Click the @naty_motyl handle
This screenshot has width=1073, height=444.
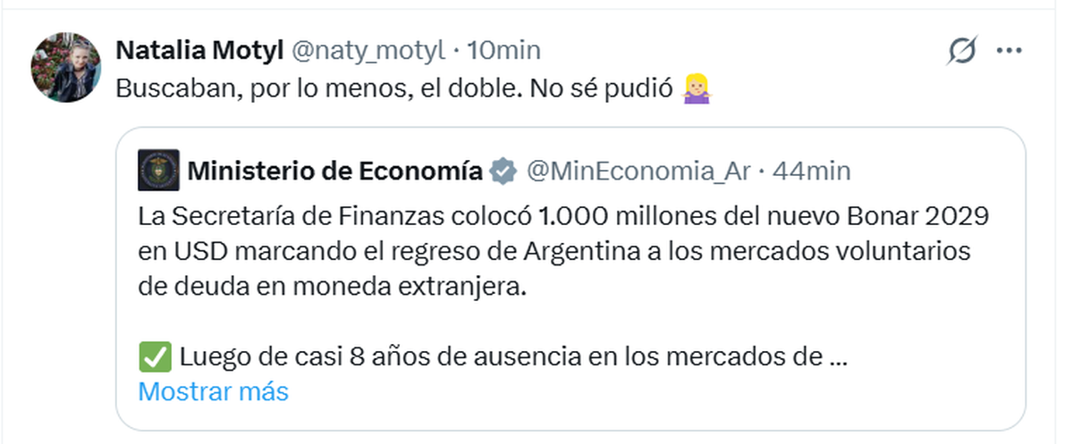click(x=368, y=50)
